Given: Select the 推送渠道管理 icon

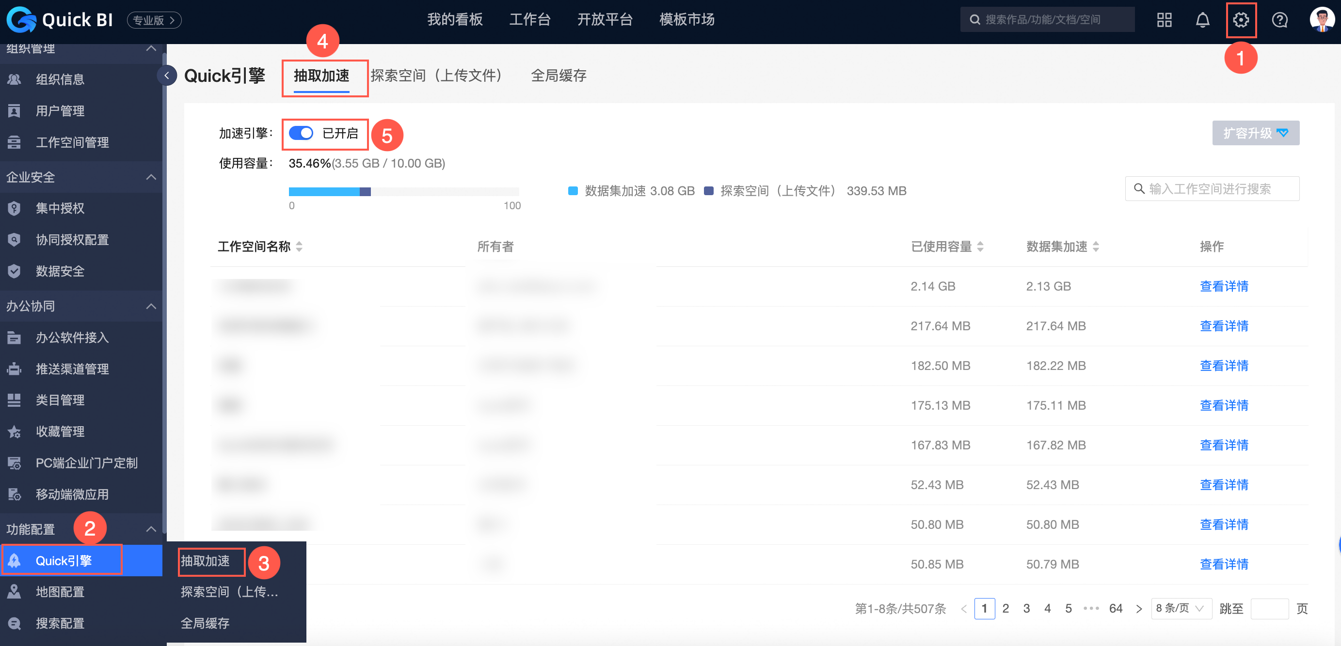Looking at the screenshot, I should coord(14,369).
